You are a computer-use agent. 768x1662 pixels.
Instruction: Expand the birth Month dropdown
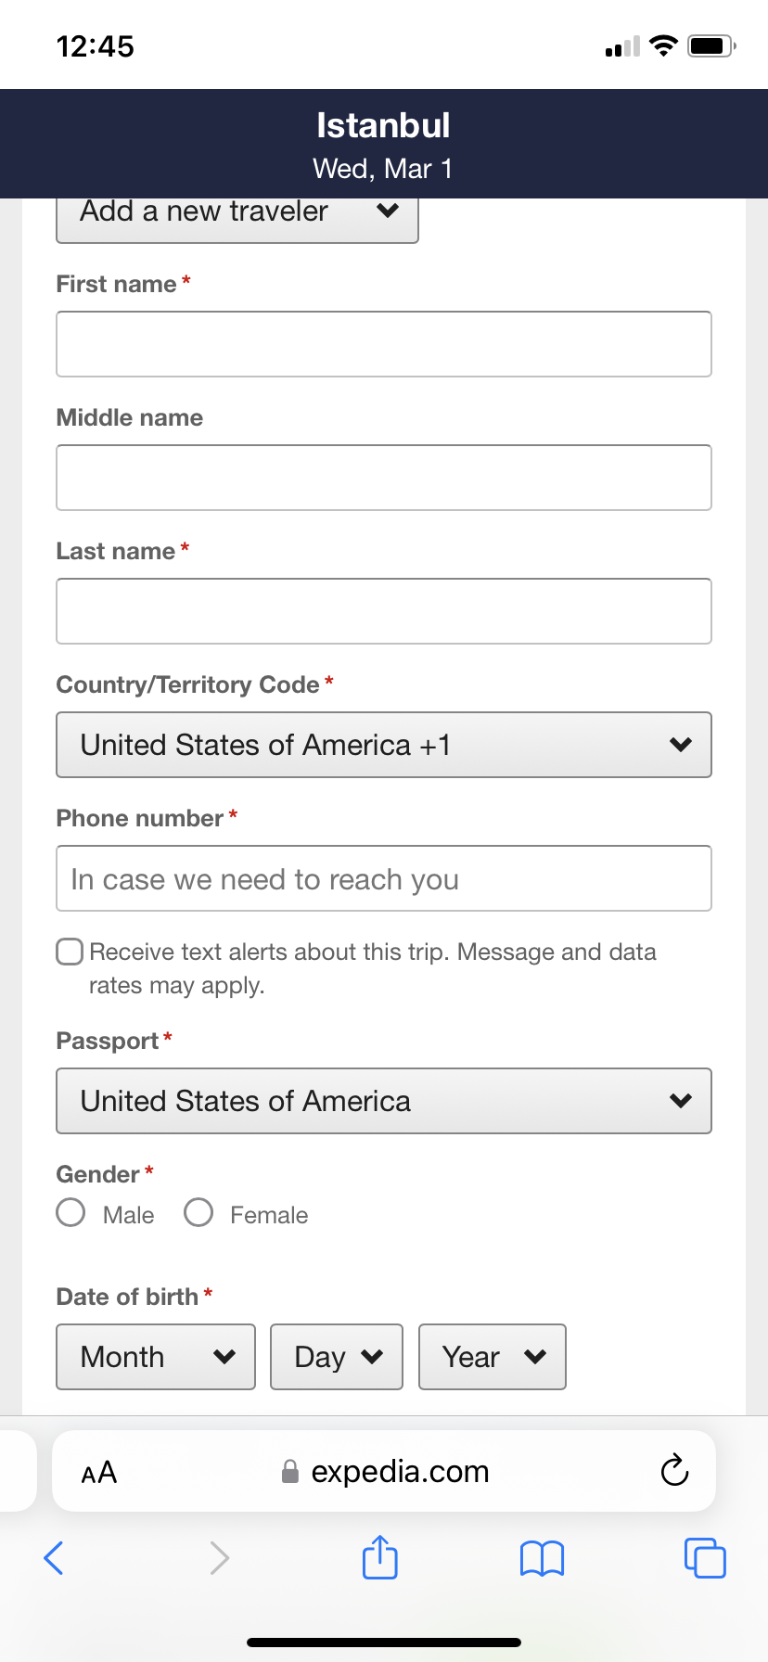pos(156,1357)
